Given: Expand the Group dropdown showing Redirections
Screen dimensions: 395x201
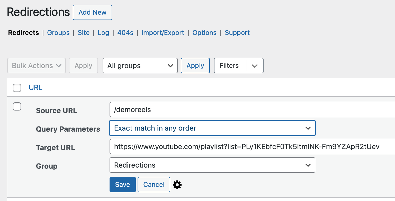Looking at the screenshot, I should [212, 165].
